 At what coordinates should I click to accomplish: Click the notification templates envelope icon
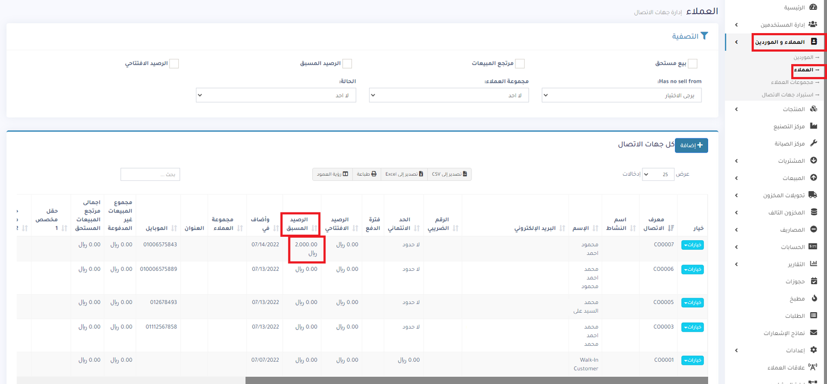click(x=814, y=333)
